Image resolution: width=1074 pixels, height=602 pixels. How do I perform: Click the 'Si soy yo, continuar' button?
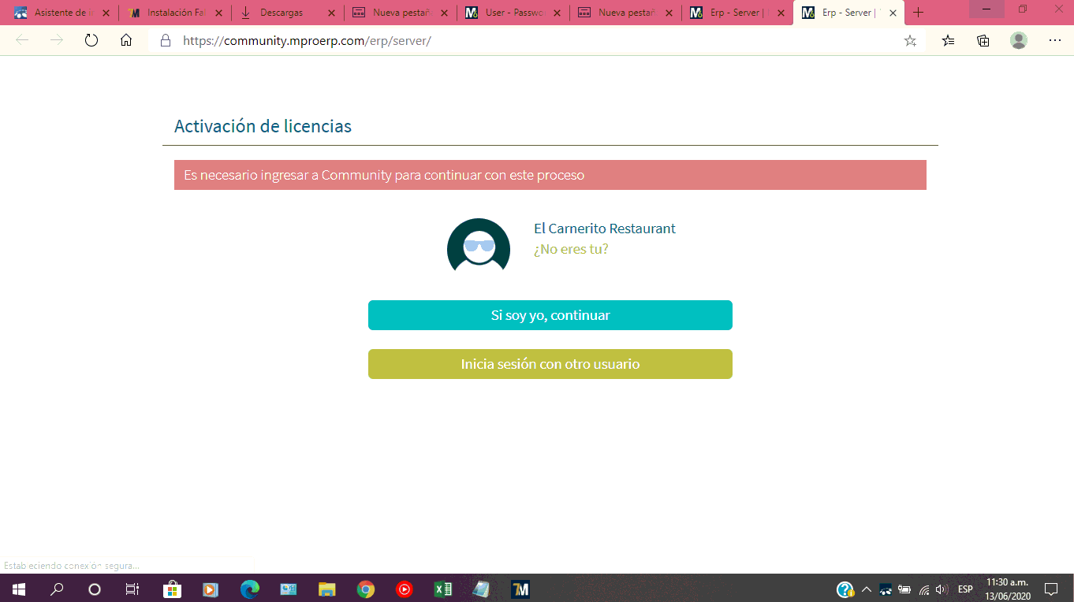pyautogui.click(x=550, y=315)
